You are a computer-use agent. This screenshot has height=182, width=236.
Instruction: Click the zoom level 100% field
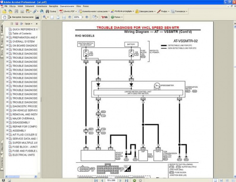click(x=77, y=17)
